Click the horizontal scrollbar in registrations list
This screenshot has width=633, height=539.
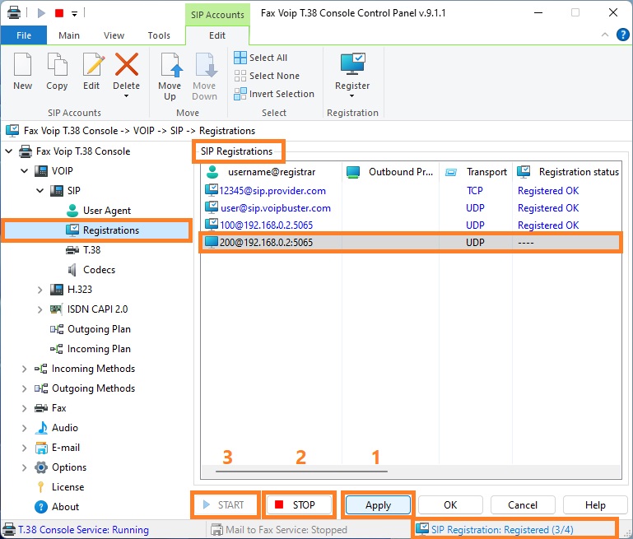(x=301, y=471)
